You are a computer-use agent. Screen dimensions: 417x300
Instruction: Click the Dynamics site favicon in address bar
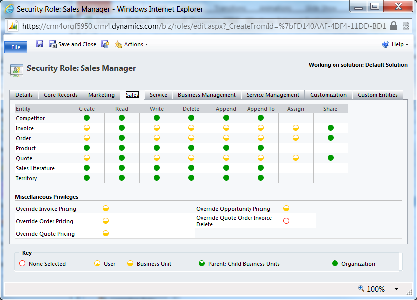(13, 26)
